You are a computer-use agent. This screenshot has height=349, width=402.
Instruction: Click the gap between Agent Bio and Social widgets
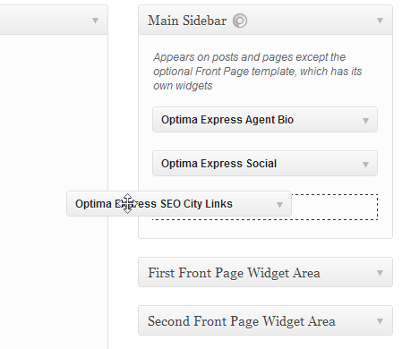[265, 141]
